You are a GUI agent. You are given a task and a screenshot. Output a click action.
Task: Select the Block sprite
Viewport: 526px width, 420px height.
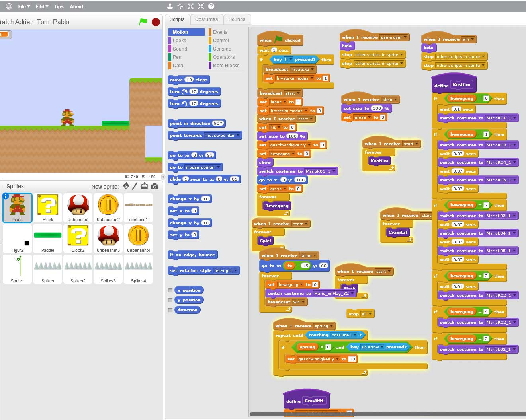tap(48, 208)
